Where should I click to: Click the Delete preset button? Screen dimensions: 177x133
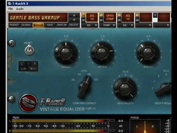(74, 25)
